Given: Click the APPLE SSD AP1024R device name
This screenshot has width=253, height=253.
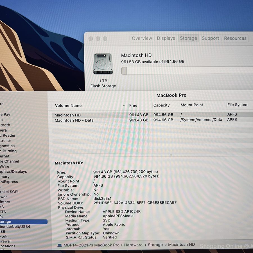Looking at the screenshot, I should (x=122, y=211).
